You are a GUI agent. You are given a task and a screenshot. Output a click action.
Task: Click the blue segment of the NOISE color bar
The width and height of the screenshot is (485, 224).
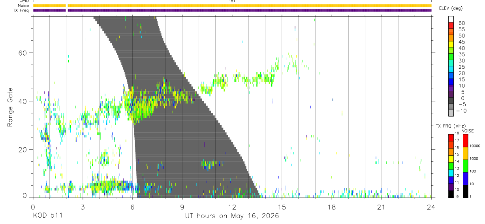click(465, 178)
